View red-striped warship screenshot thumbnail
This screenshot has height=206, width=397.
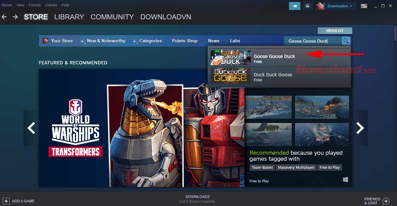[322, 134]
